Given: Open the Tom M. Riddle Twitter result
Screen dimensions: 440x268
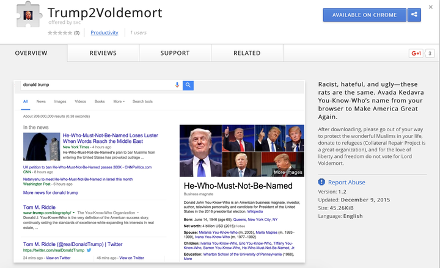Looking at the screenshot, I should (x=73, y=244).
